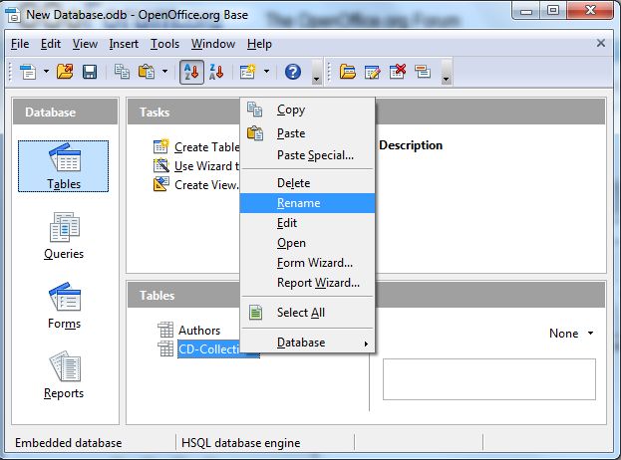Open the Tools menu
The width and height of the screenshot is (621, 460).
click(x=164, y=44)
